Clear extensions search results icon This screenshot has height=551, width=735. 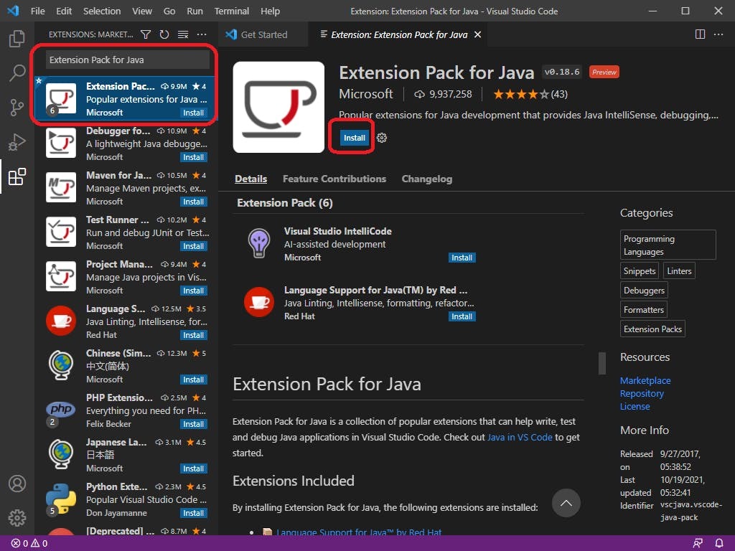(x=183, y=34)
